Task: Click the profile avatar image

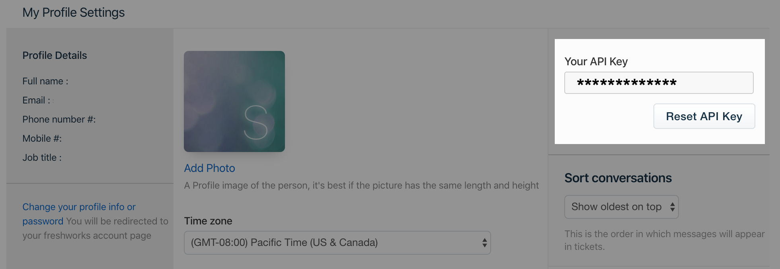Action: tap(234, 101)
